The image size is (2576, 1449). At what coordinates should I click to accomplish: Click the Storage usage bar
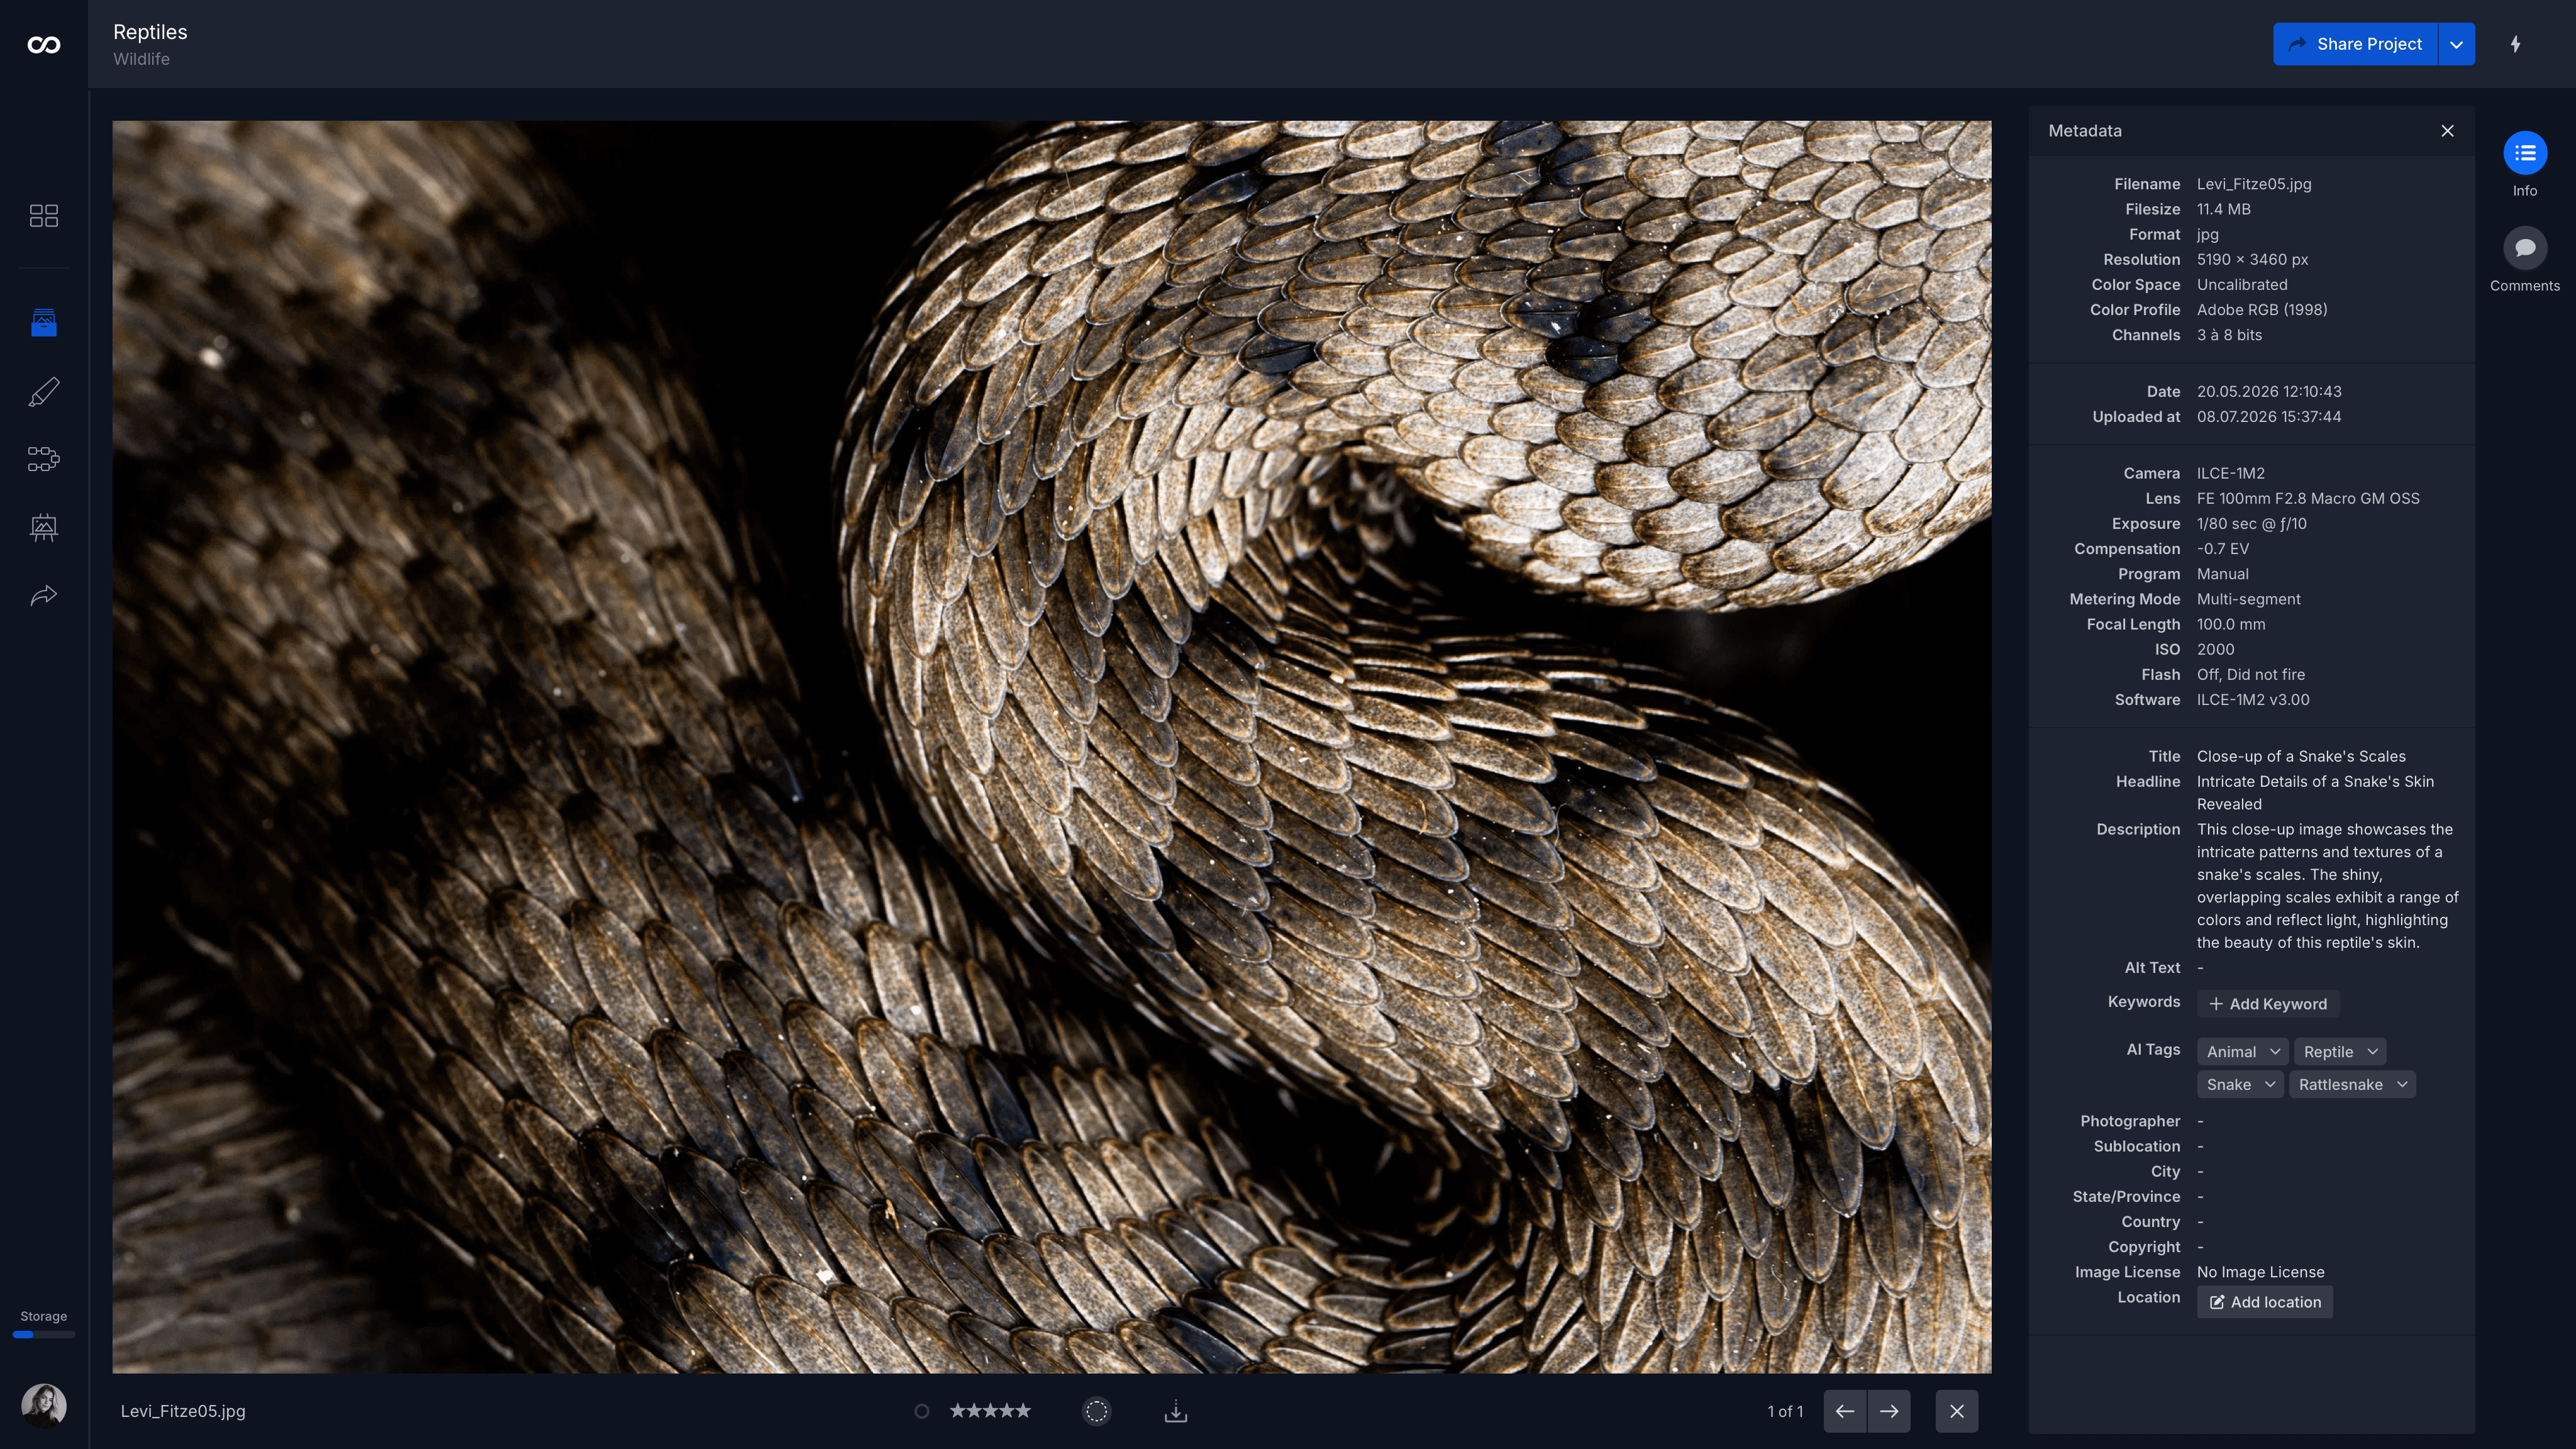click(44, 1334)
